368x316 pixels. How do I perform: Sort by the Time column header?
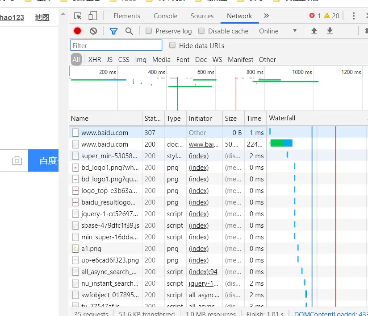click(x=255, y=118)
